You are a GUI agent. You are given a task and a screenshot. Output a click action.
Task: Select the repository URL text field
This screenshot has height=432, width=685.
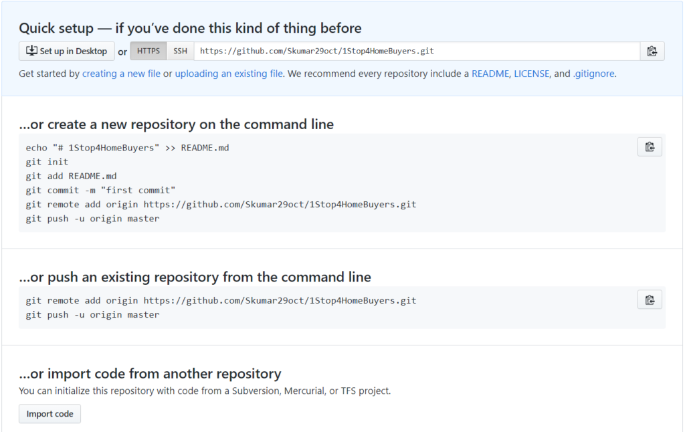click(x=417, y=51)
